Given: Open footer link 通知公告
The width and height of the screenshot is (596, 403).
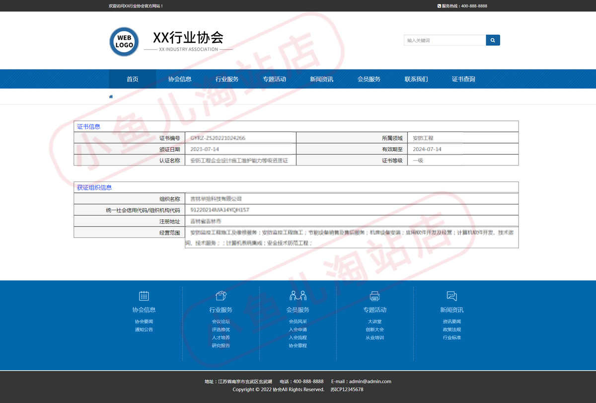Looking at the screenshot, I should [x=144, y=329].
